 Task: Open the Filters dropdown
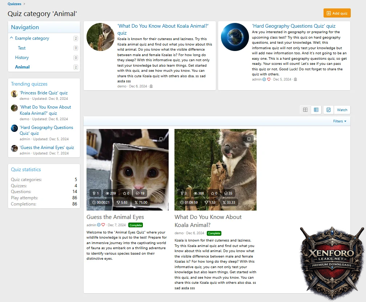pos(339,121)
